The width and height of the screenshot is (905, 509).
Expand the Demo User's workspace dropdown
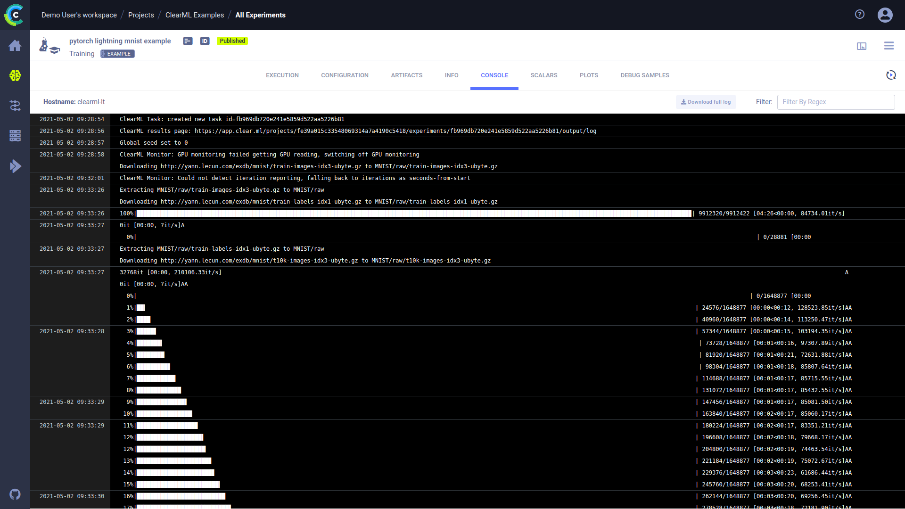pyautogui.click(x=78, y=14)
